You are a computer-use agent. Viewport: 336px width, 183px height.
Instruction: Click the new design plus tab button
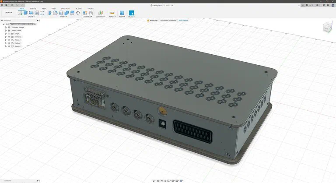(x=303, y=5)
